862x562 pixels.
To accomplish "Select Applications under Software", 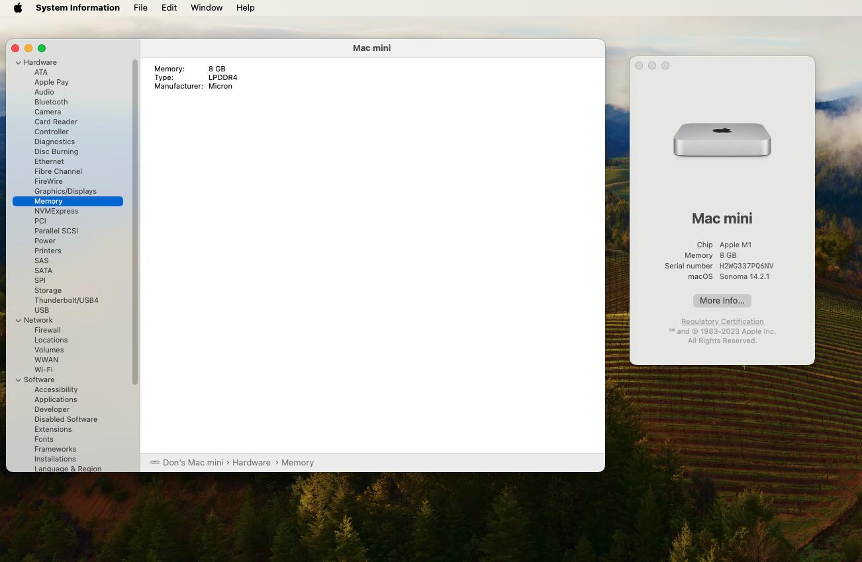I will (x=56, y=399).
